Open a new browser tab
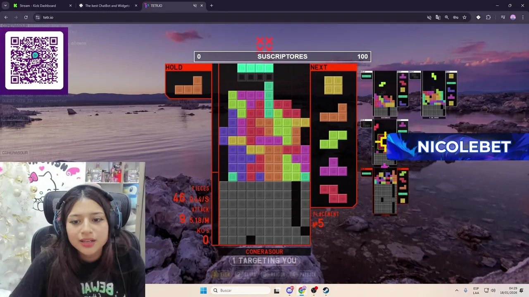The width and height of the screenshot is (529, 297). coord(212,5)
